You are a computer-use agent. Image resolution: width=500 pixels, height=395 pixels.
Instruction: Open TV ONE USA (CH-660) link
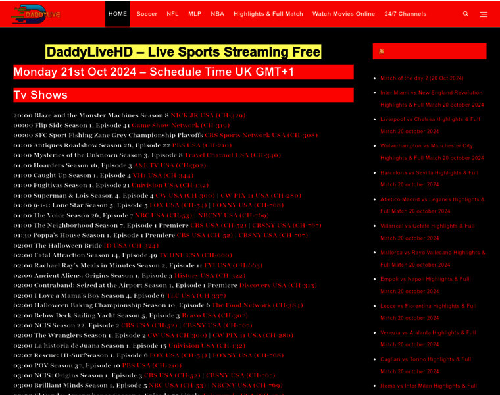(195, 255)
